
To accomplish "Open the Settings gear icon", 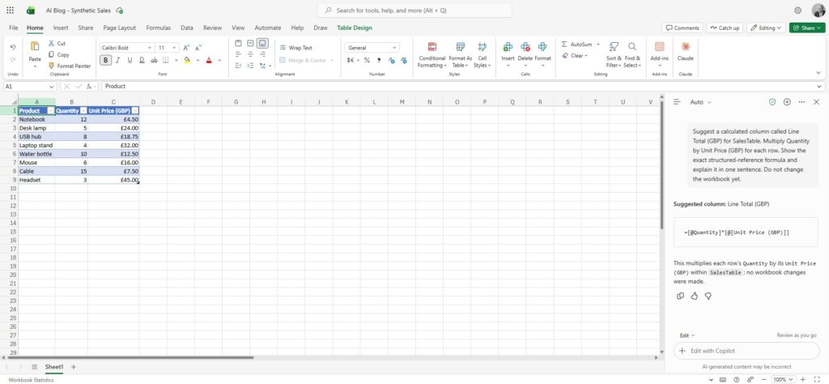I will click(797, 10).
